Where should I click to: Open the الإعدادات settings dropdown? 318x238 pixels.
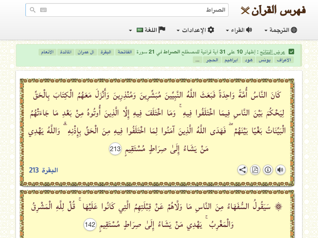tap(195, 30)
